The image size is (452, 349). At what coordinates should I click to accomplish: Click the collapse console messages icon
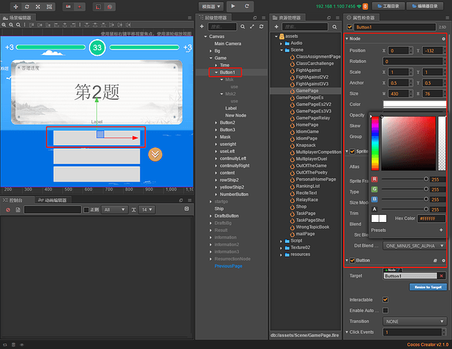(187, 209)
